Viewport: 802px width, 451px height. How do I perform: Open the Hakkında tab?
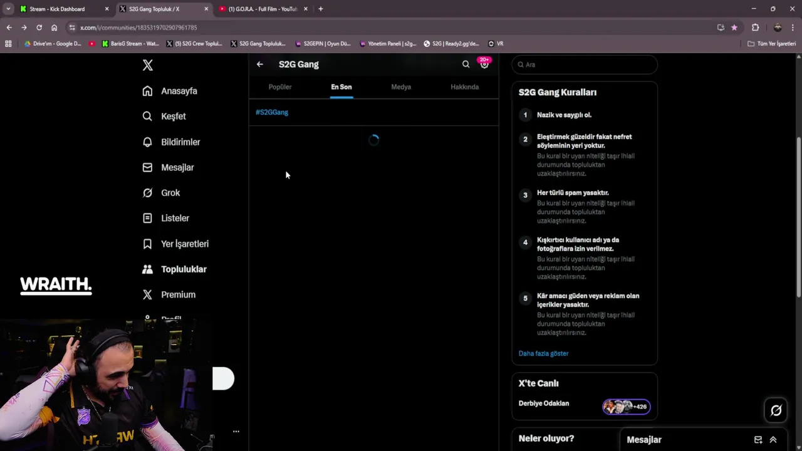pyautogui.click(x=464, y=87)
